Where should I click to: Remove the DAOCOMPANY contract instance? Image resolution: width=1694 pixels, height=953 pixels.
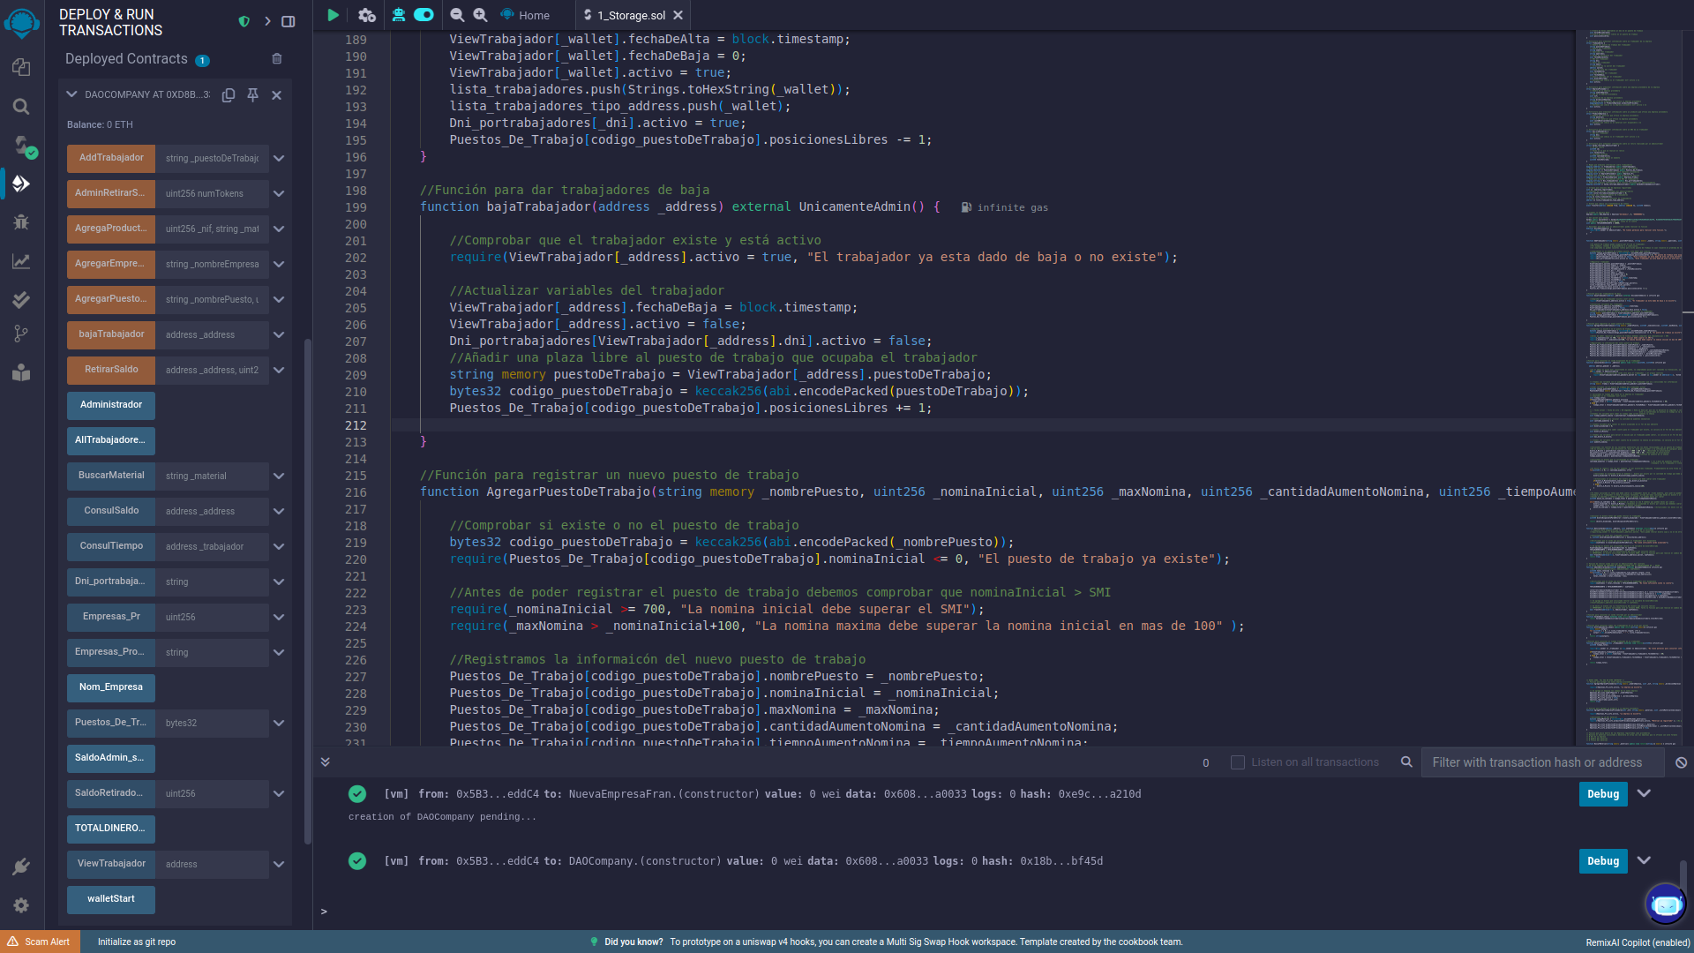(277, 95)
